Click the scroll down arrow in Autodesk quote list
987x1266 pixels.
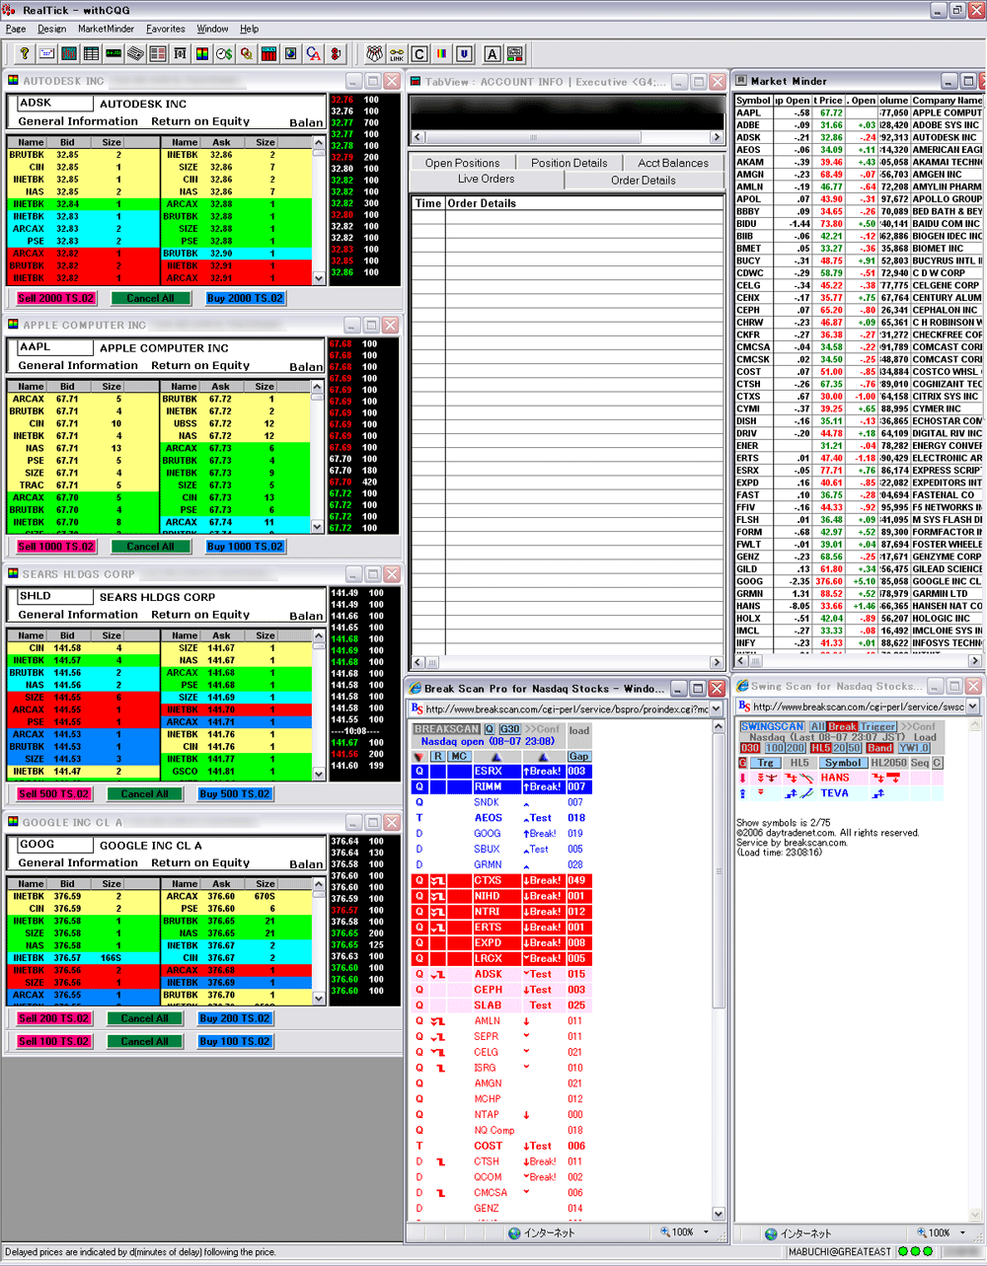pos(319,279)
